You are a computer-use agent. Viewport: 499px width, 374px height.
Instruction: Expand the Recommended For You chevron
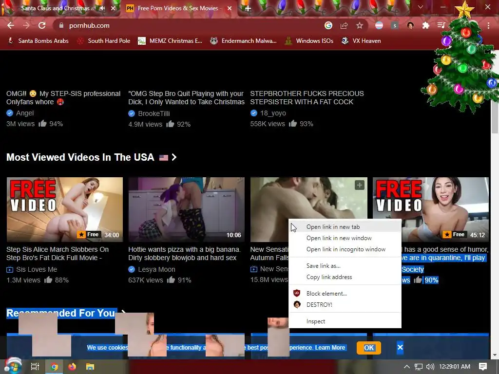pos(123,312)
